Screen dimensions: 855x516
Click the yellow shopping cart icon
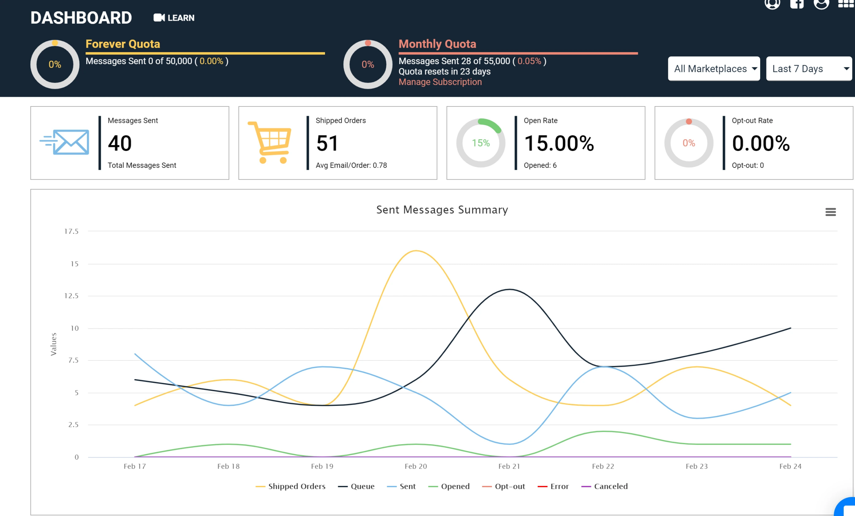coord(270,142)
